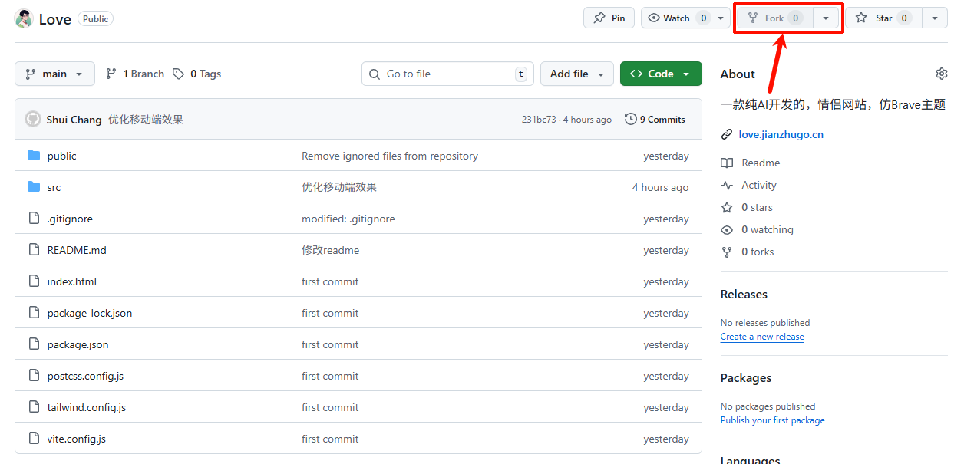Open the Readme link in About
The height and width of the screenshot is (464, 964).
click(760, 163)
